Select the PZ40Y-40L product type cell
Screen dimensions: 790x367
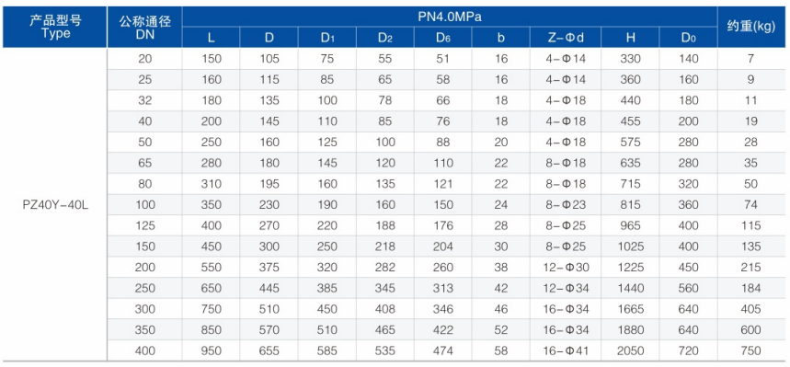click(x=55, y=205)
